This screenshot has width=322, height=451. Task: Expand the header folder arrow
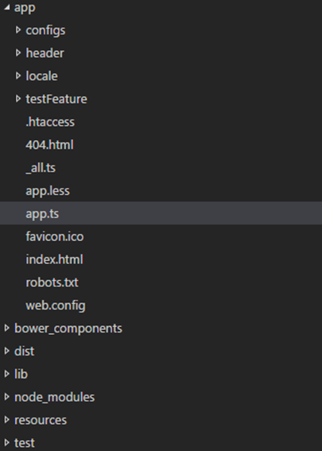18,52
